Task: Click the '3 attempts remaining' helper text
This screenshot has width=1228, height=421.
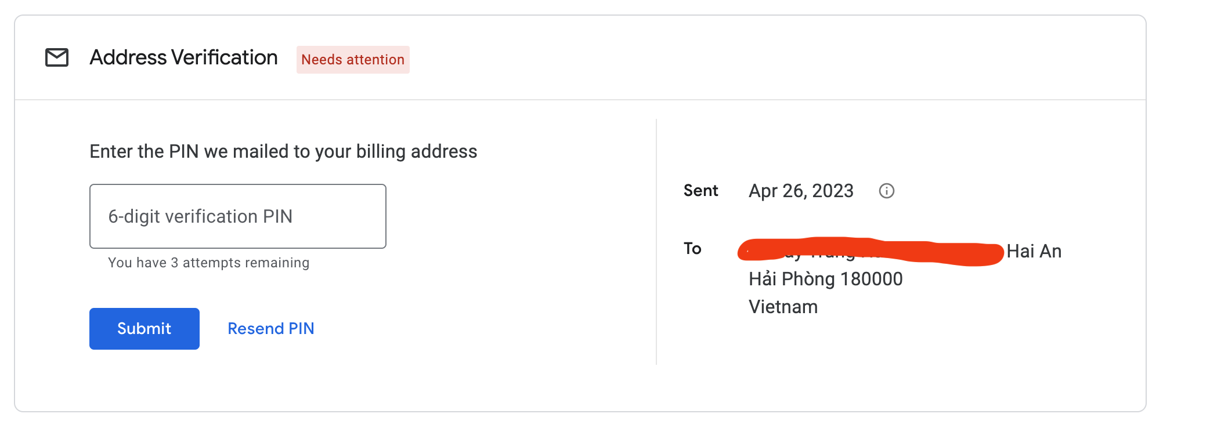Action: pos(208,263)
